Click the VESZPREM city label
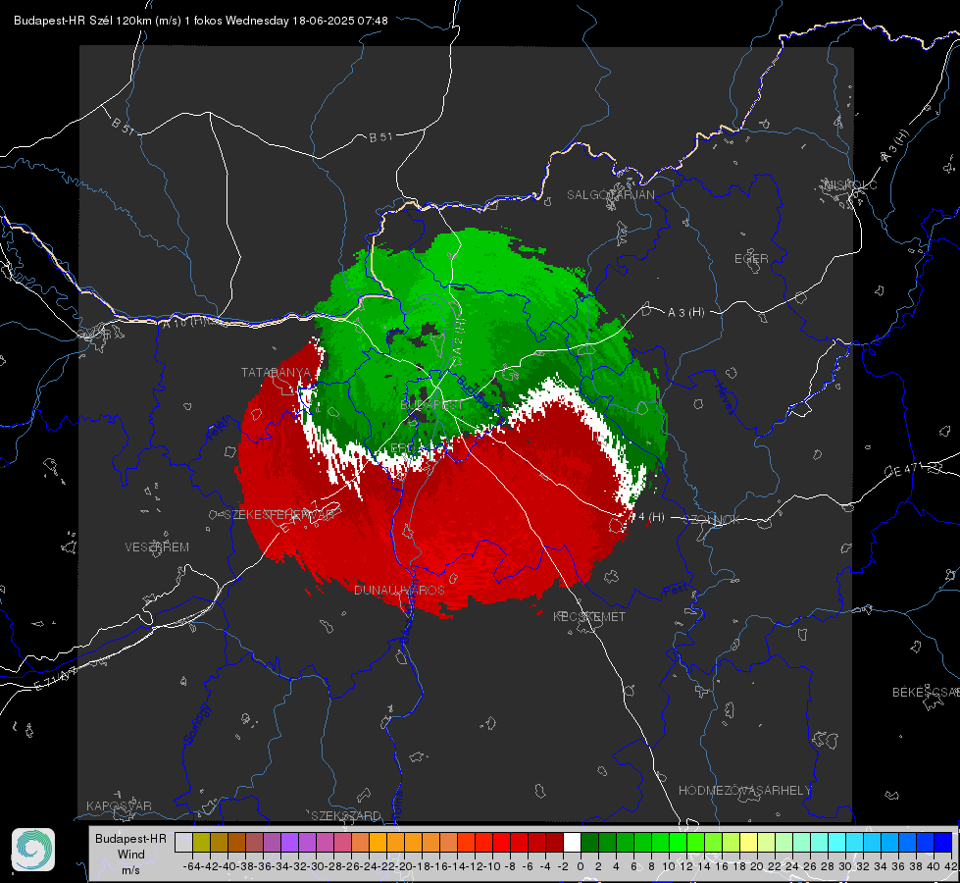The image size is (960, 883). pos(157,547)
